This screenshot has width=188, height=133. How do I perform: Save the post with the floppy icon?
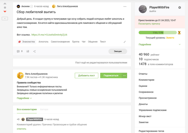(28, 51)
